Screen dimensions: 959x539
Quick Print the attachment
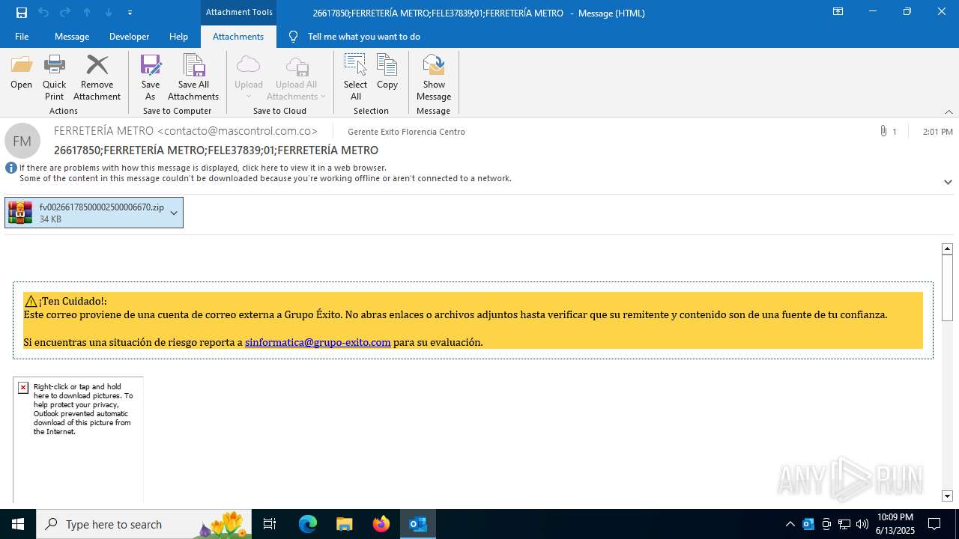54,78
